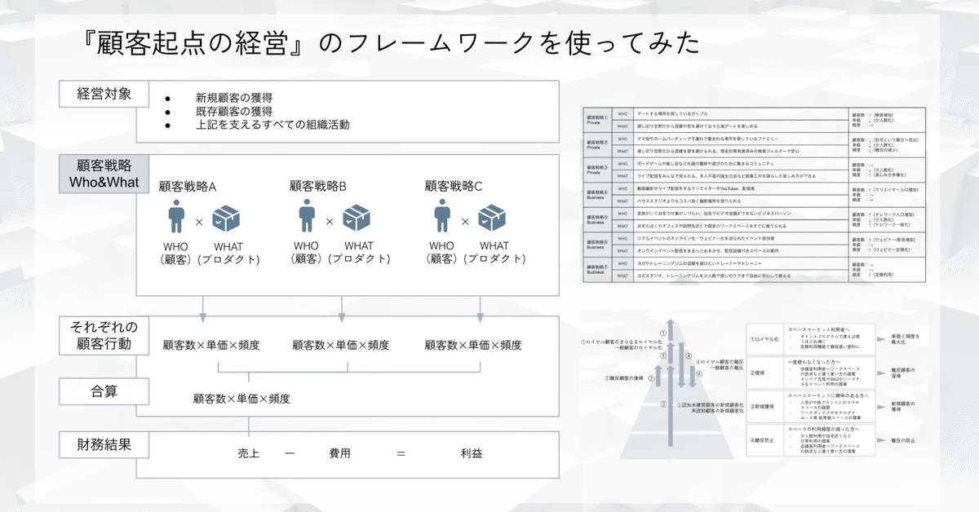979x512 pixels.
Task: Click table row mentioning クリエイターやYouTuber、配信者
Action: coord(741,188)
